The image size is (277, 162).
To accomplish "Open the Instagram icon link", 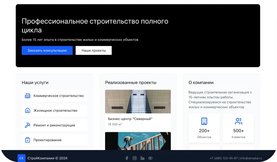I will coord(134,158).
